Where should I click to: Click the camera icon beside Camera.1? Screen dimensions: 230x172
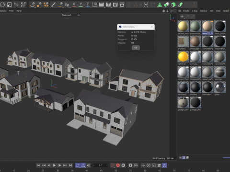pos(79,15)
